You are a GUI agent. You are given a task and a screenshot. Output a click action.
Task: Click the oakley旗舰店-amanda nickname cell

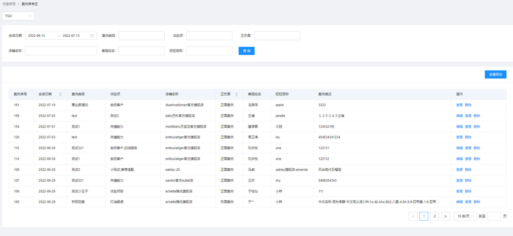click(291, 170)
